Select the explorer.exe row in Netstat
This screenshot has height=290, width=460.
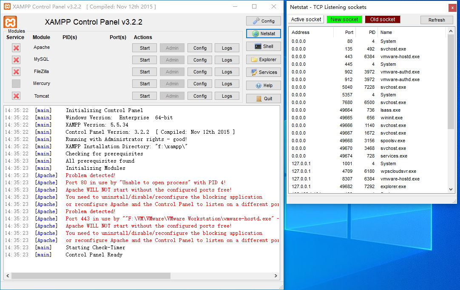(x=368, y=186)
